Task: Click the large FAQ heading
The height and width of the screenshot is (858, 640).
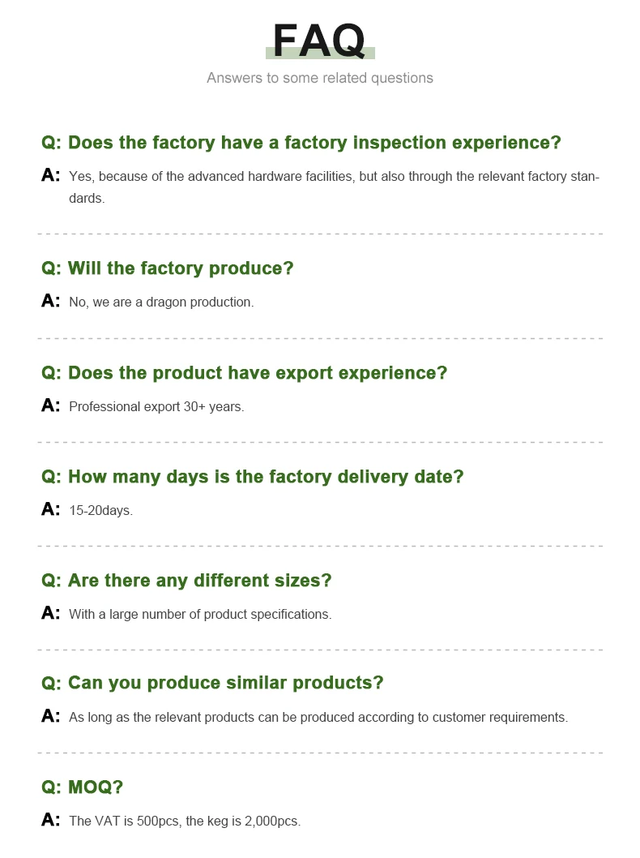Action: [319, 40]
